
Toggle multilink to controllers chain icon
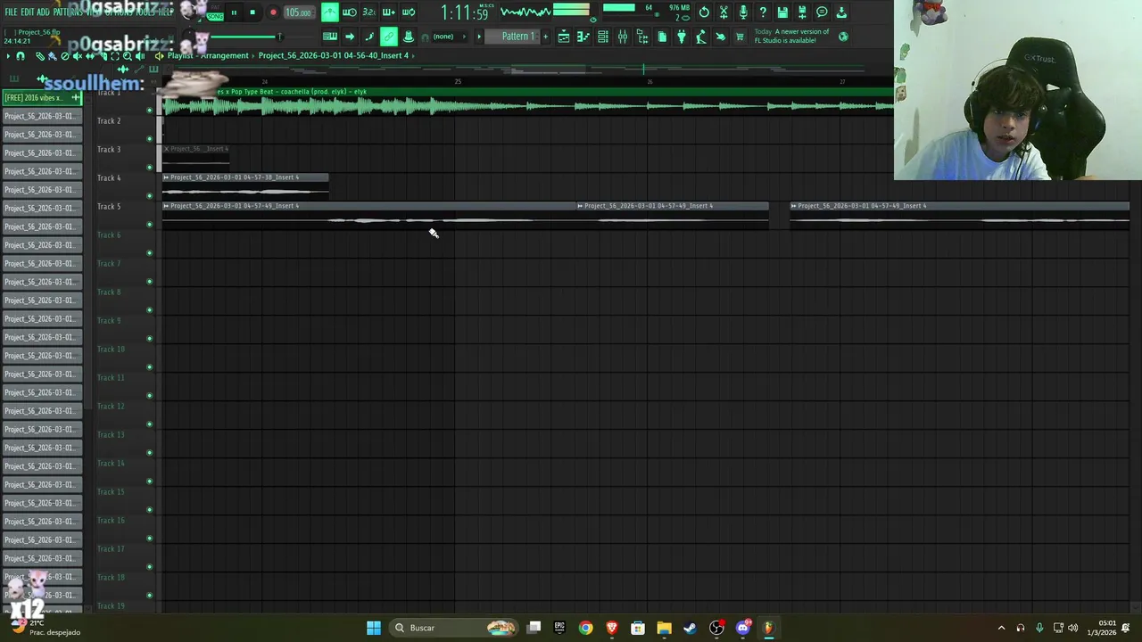point(389,37)
